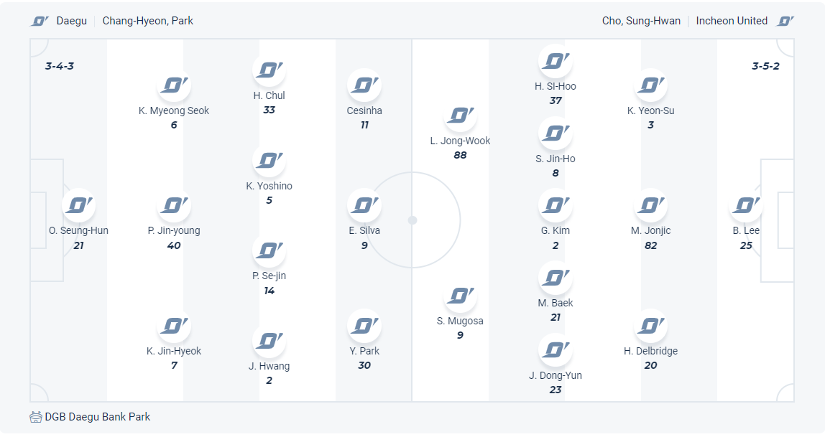Image resolution: width=825 pixels, height=437 pixels.
Task: Select the 3-4-3 formation label
Action: coord(60,66)
